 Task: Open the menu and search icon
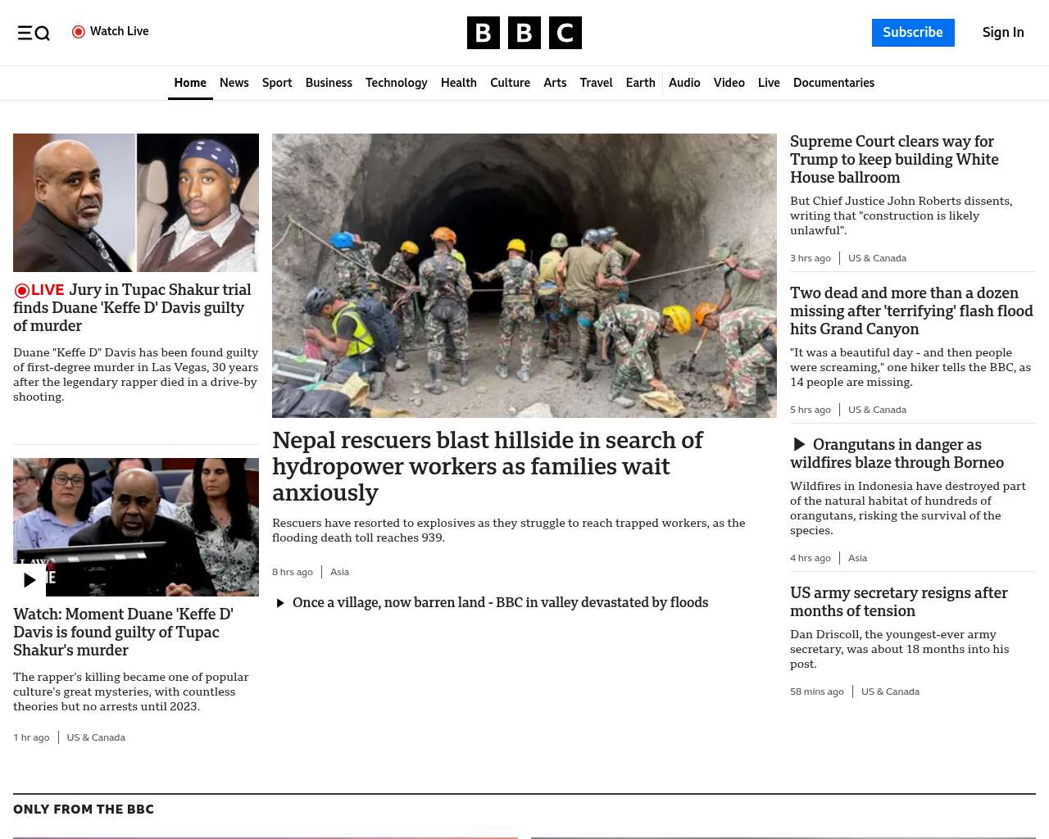coord(34,33)
